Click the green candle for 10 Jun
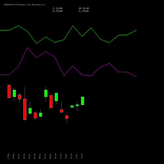The image size is (164, 164). [56, 97]
